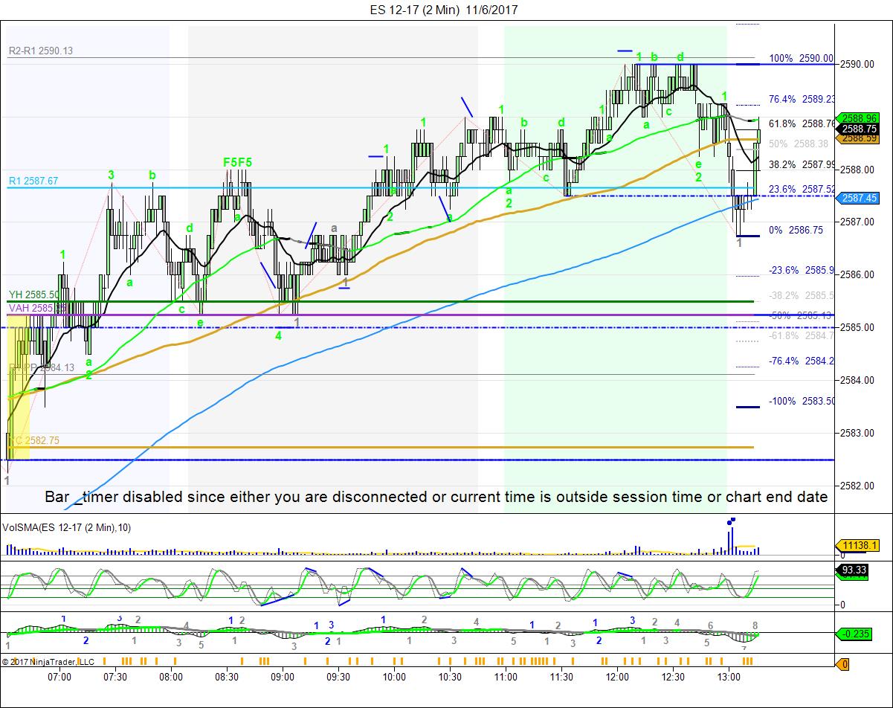Click the 2582.00 price axis label
Viewport: 893px width, 708px height.
857,486
